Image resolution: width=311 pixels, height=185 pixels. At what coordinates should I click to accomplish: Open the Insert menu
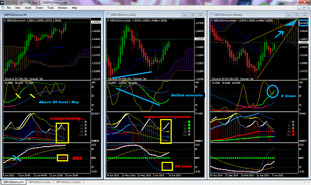[x=28, y=8]
